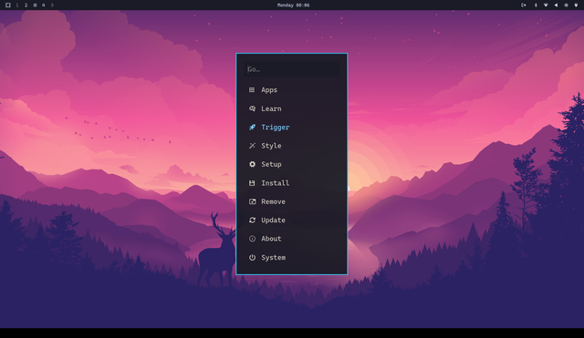Click the logo icon in the top-left bar
Viewport: 584px width, 338px height.
[8, 5]
